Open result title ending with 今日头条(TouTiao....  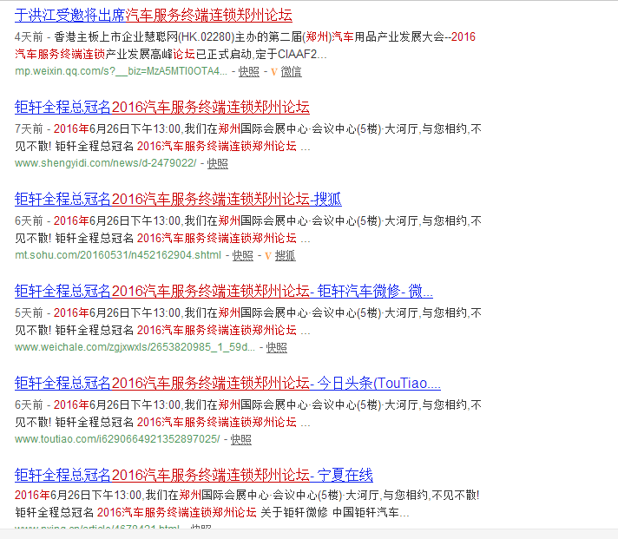[227, 383]
